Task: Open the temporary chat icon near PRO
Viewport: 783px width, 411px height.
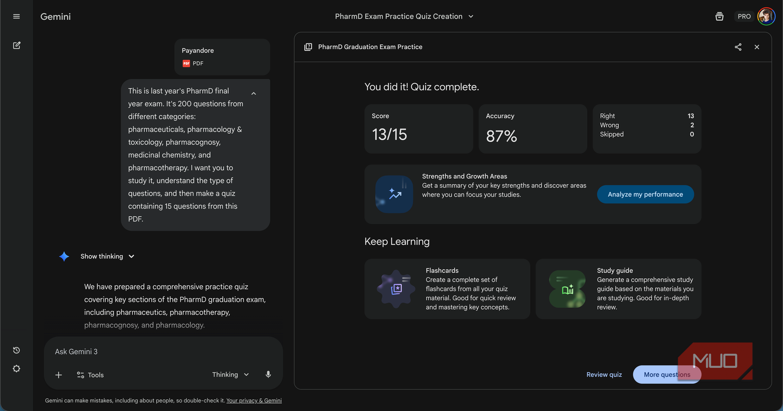Action: click(x=719, y=17)
